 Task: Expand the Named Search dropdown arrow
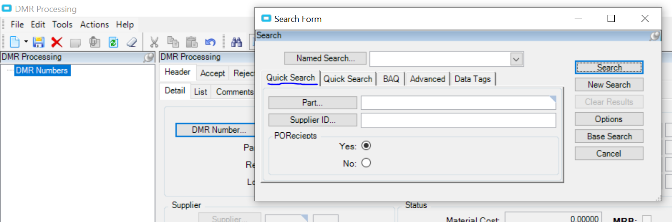click(516, 59)
